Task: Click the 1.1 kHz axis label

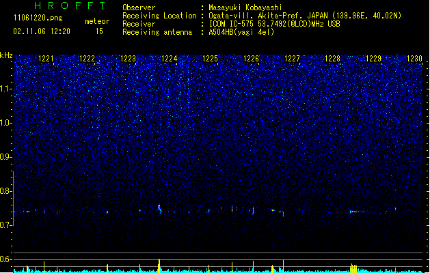Action: [x=5, y=89]
